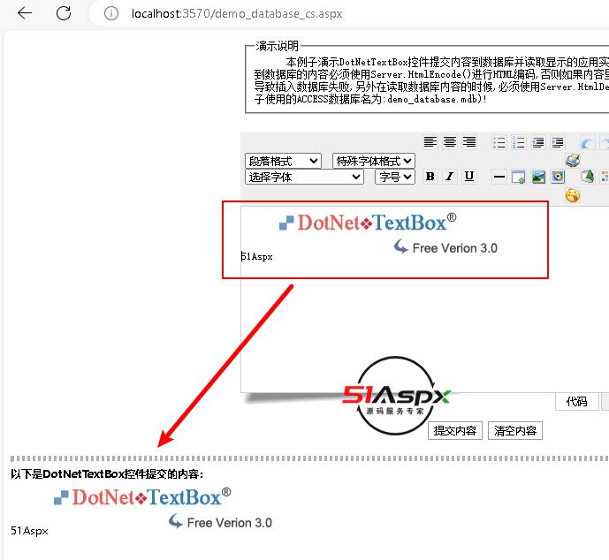The width and height of the screenshot is (609, 560).
Task: Click the 演示说明 legend heading
Action: point(277,46)
